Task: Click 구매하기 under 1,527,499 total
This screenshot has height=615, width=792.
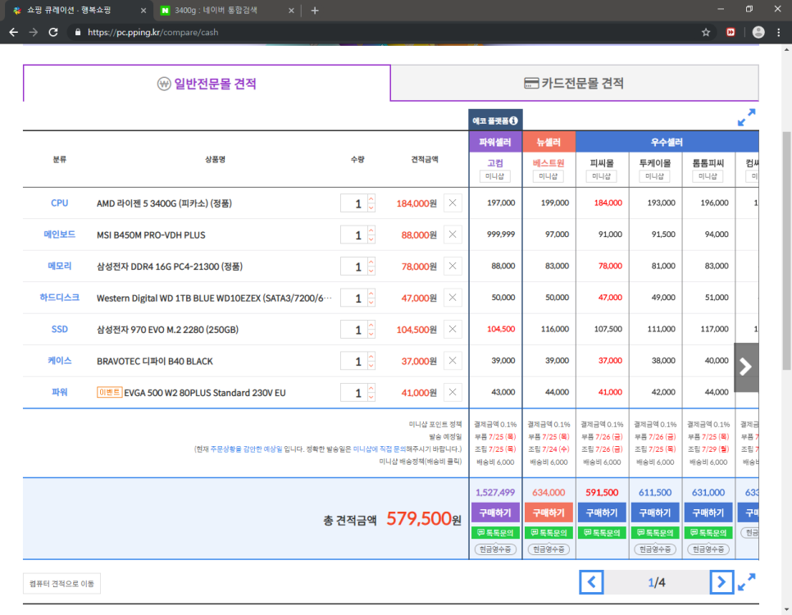Action: tap(495, 512)
